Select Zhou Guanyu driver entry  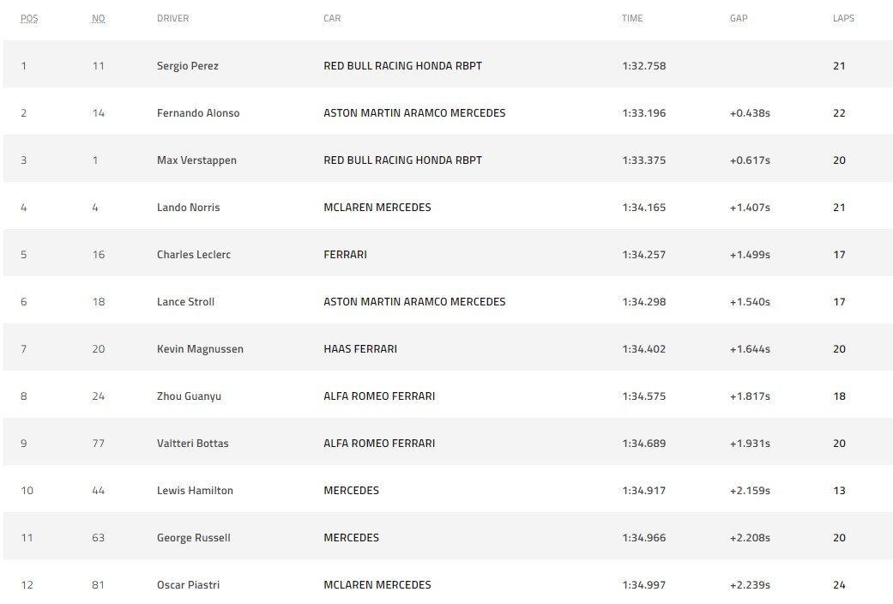click(189, 396)
